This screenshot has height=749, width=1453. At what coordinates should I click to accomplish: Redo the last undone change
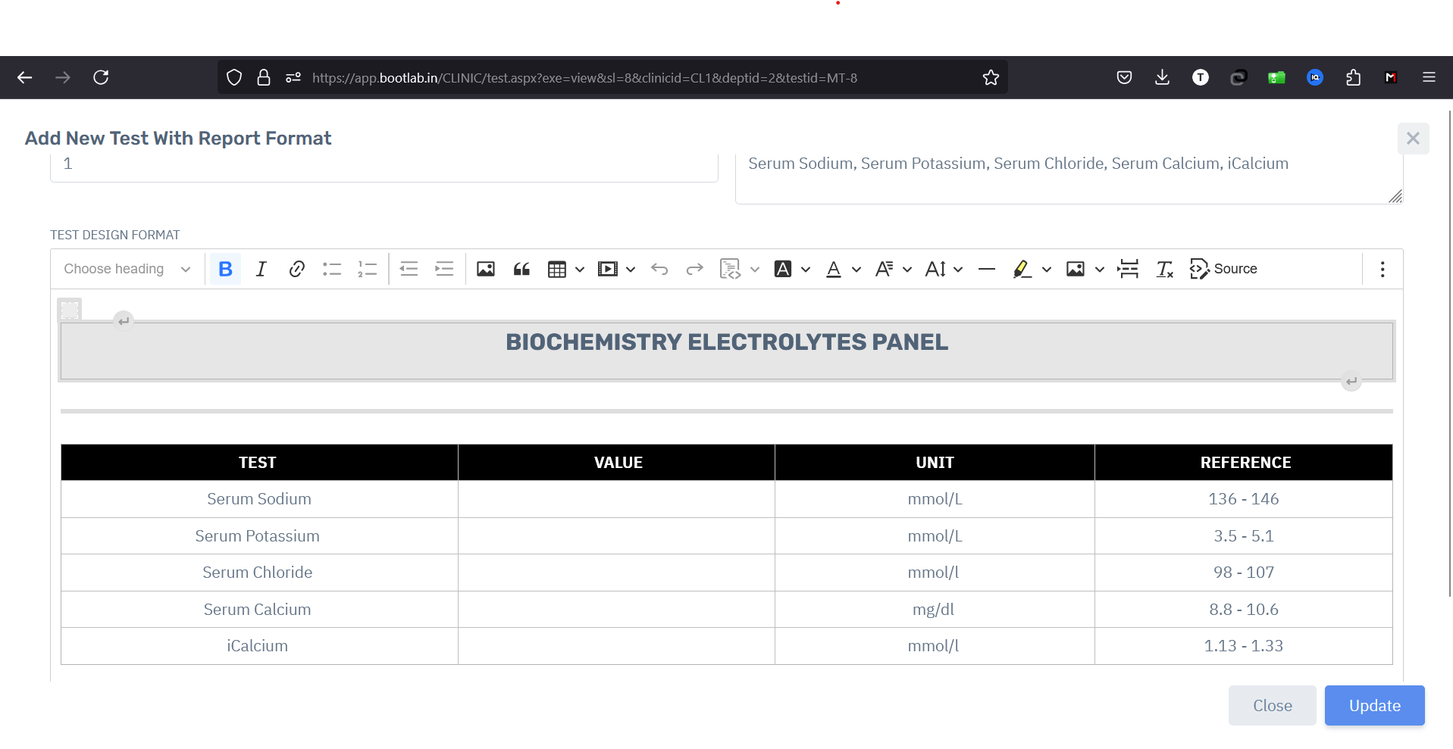694,269
